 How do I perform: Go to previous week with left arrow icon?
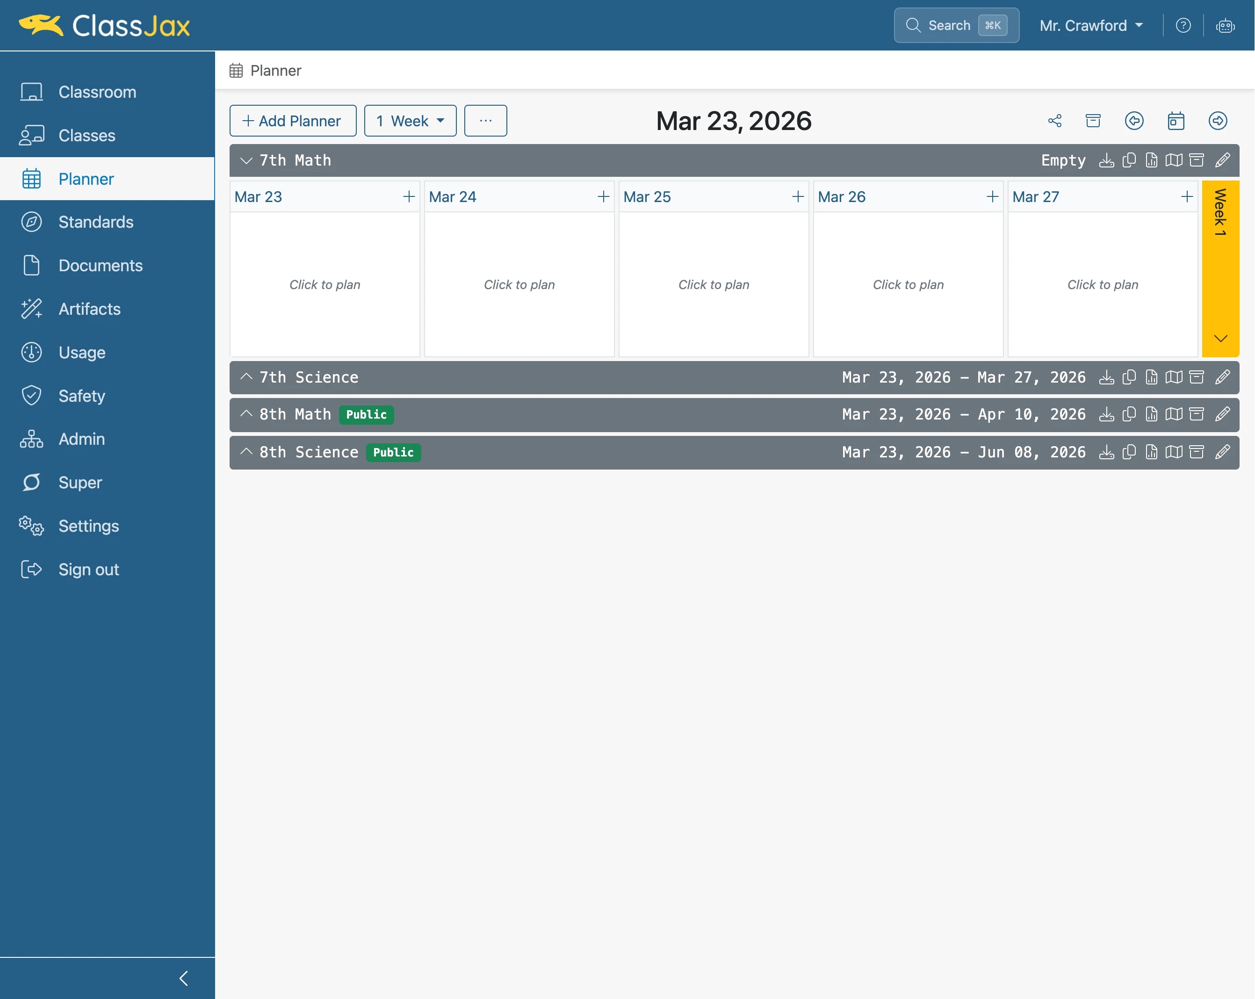pyautogui.click(x=1134, y=121)
